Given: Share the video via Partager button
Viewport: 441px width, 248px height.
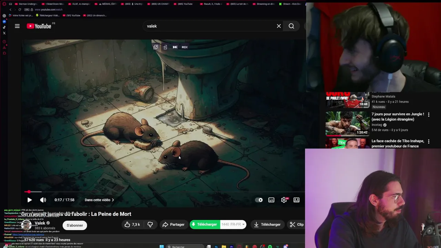Looking at the screenshot, I should coord(174,225).
